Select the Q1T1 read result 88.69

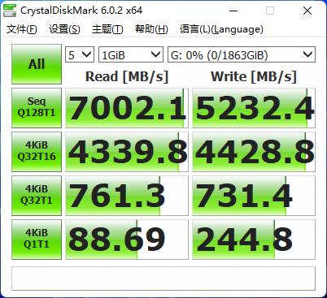(127, 240)
